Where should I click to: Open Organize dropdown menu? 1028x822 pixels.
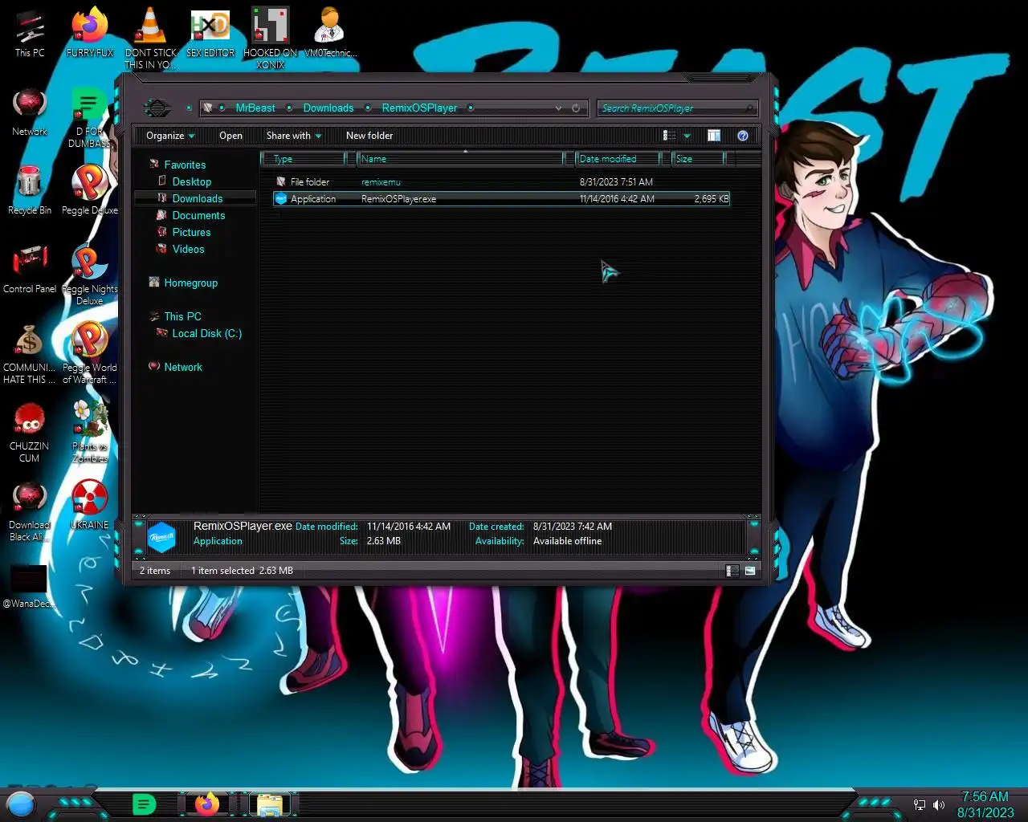[x=170, y=136]
